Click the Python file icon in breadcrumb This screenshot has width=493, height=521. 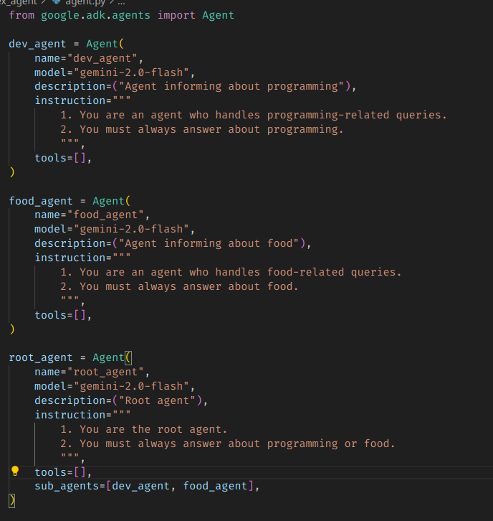coord(56,3)
